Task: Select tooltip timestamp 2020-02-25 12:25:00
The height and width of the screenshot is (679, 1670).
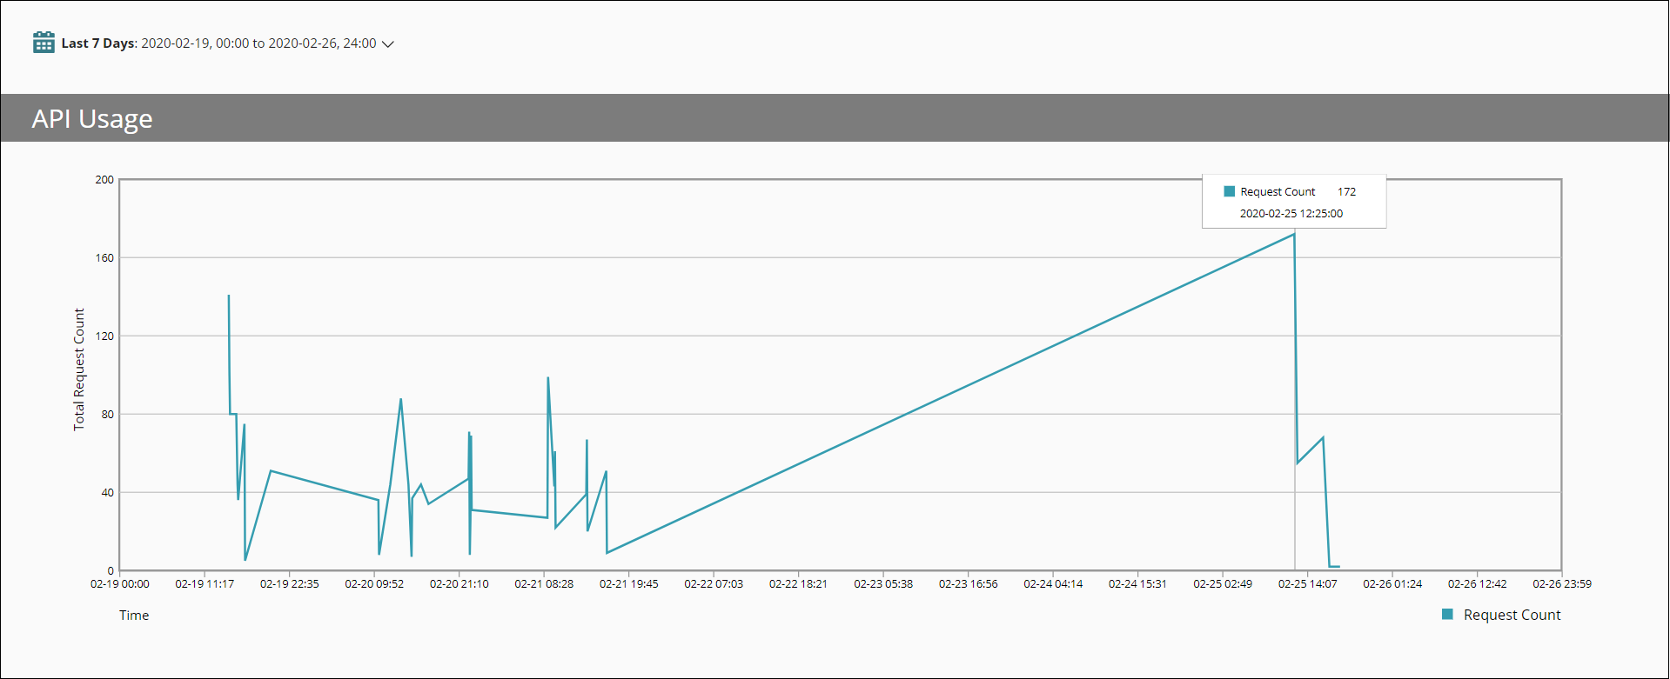Action: (x=1291, y=213)
